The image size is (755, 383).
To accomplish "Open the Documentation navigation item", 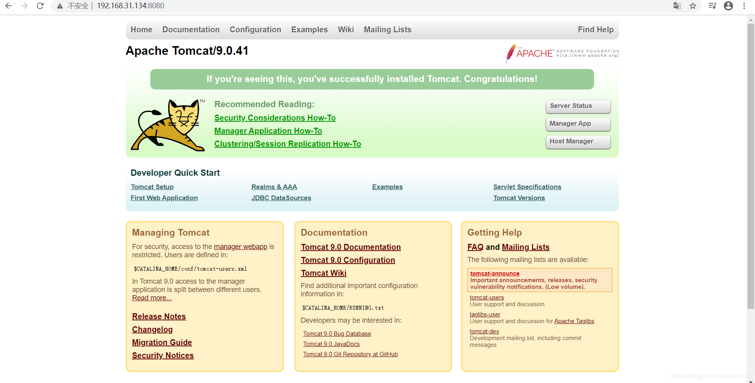I will 191,30.
